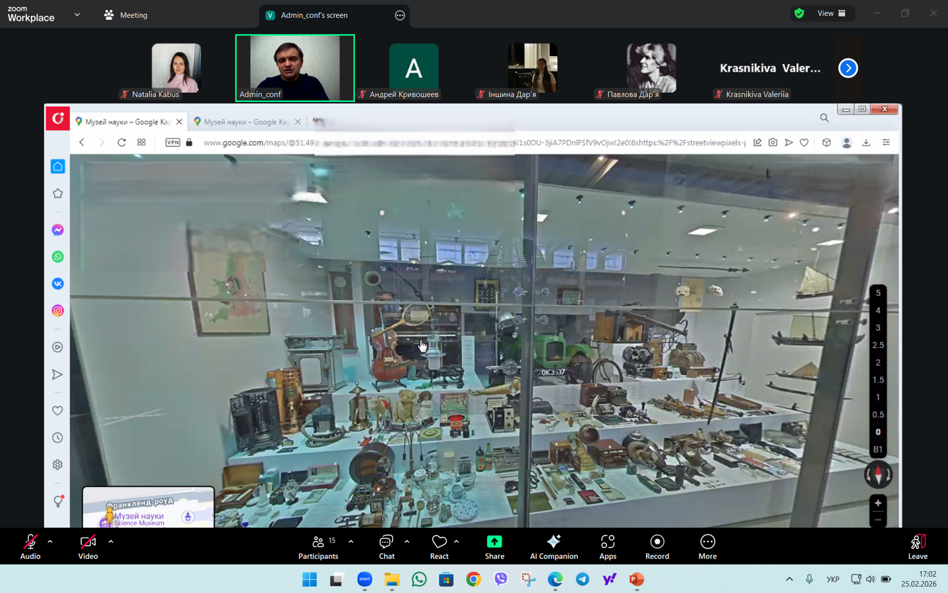Expand audio options arrow next to Audio
Viewport: 948px width, 593px height.
tap(50, 542)
